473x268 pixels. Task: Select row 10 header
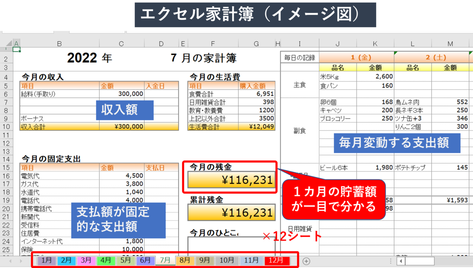[6, 127]
